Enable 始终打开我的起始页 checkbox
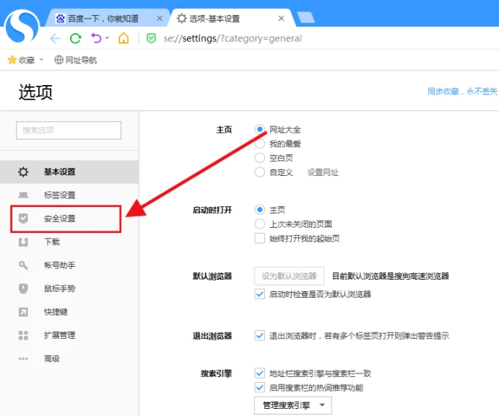 point(260,239)
